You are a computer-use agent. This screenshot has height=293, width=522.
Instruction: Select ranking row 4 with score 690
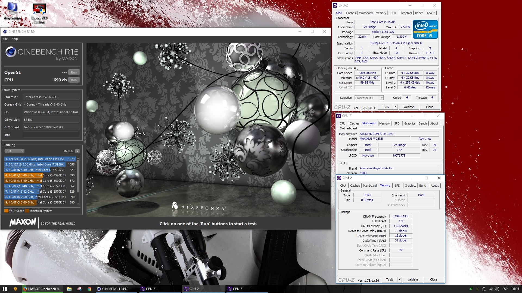(40, 175)
